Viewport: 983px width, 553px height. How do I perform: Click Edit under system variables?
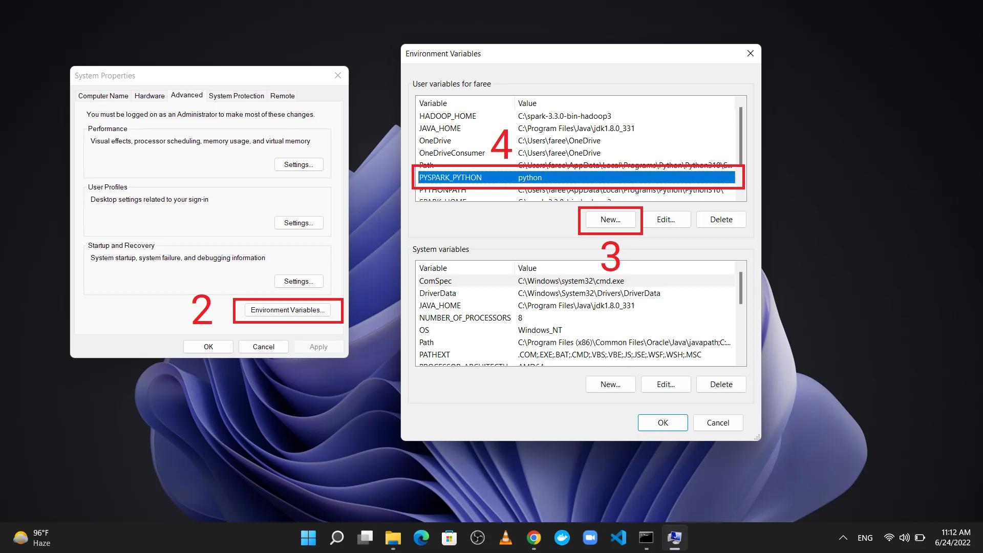point(666,385)
